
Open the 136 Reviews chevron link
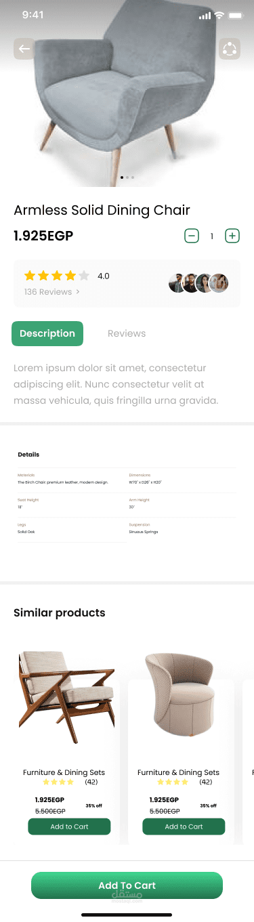(52, 292)
